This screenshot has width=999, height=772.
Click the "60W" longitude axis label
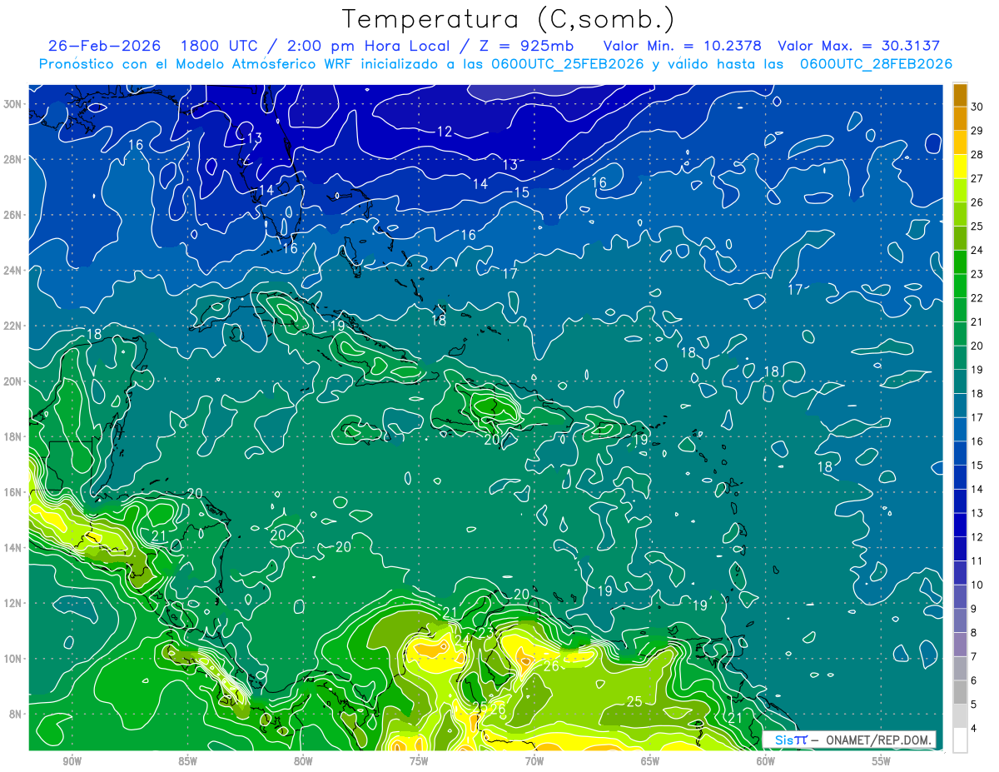766,762
